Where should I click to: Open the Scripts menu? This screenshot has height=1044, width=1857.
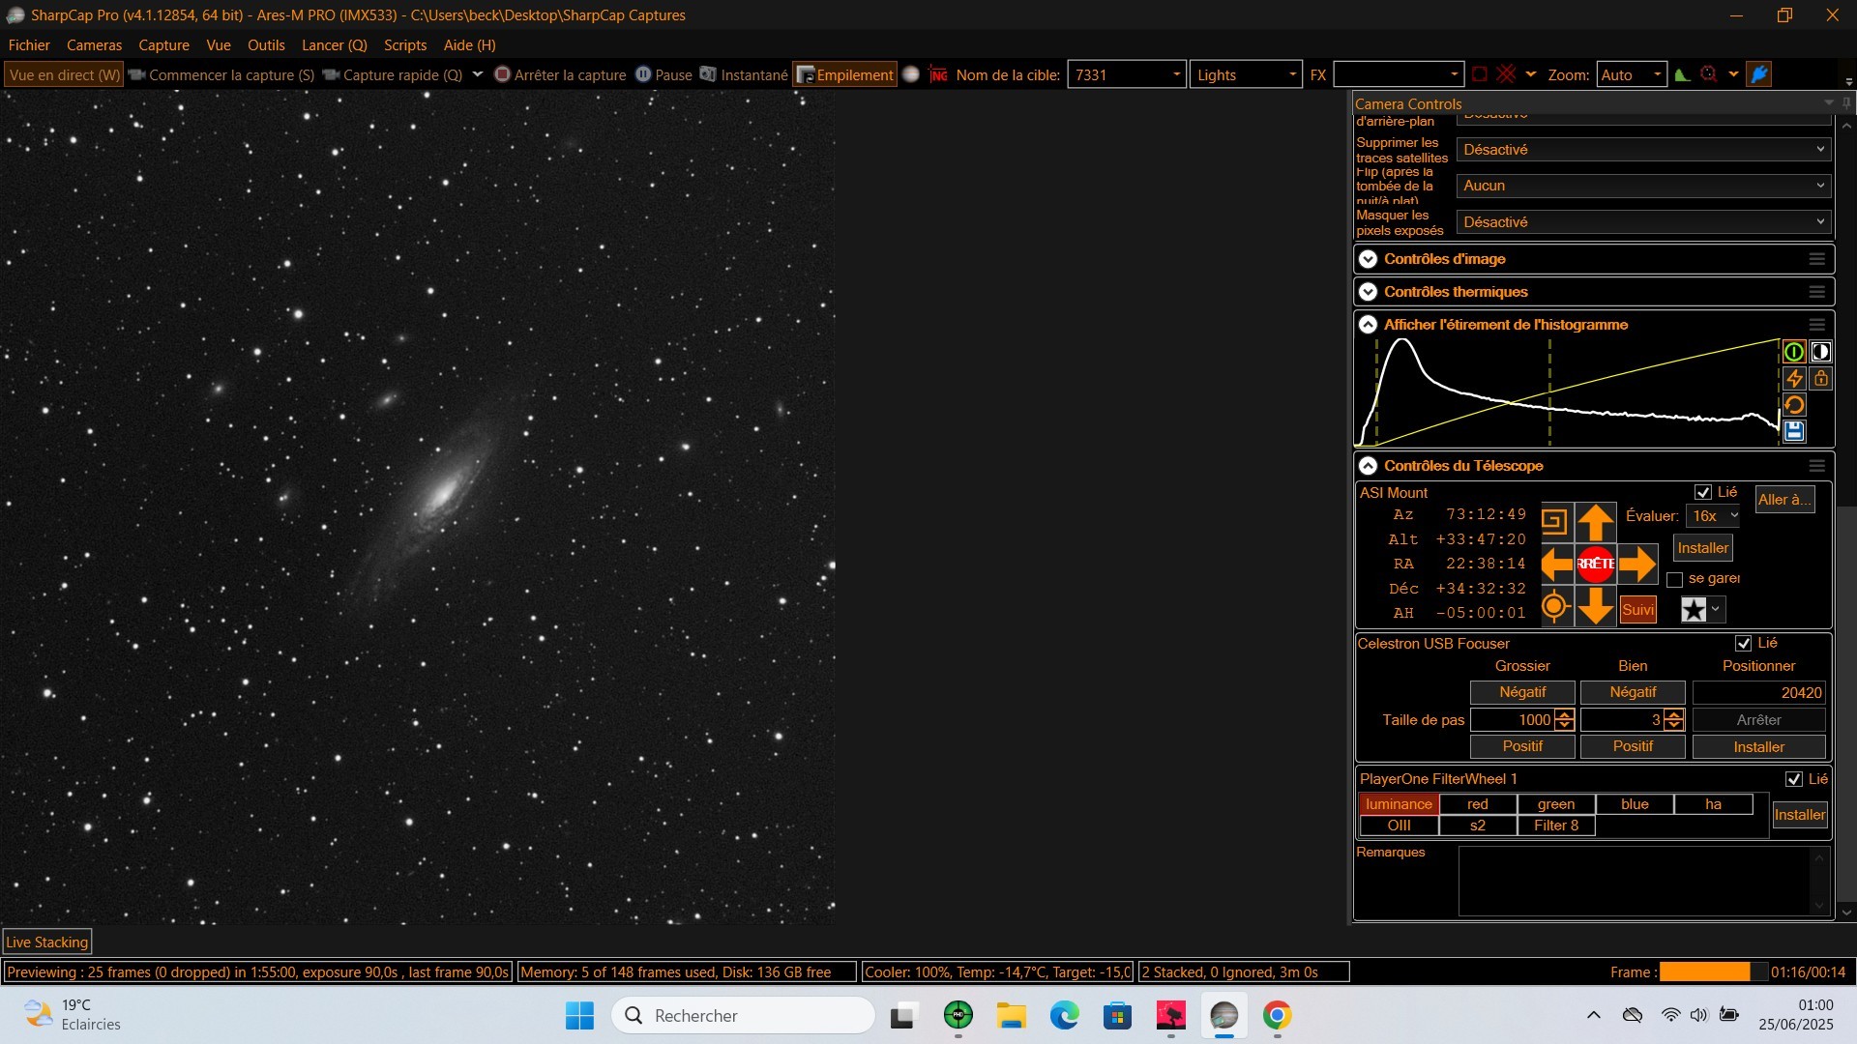coord(405,45)
